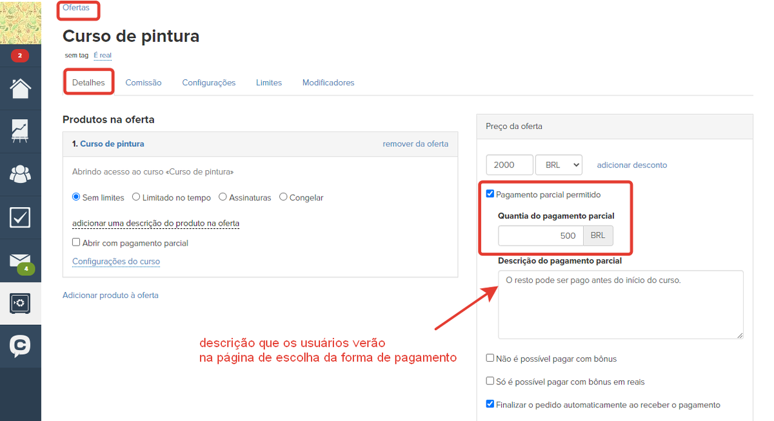Uncheck Pagamento parcial permitido checkbox
This screenshot has height=421, width=774.
[x=490, y=194]
